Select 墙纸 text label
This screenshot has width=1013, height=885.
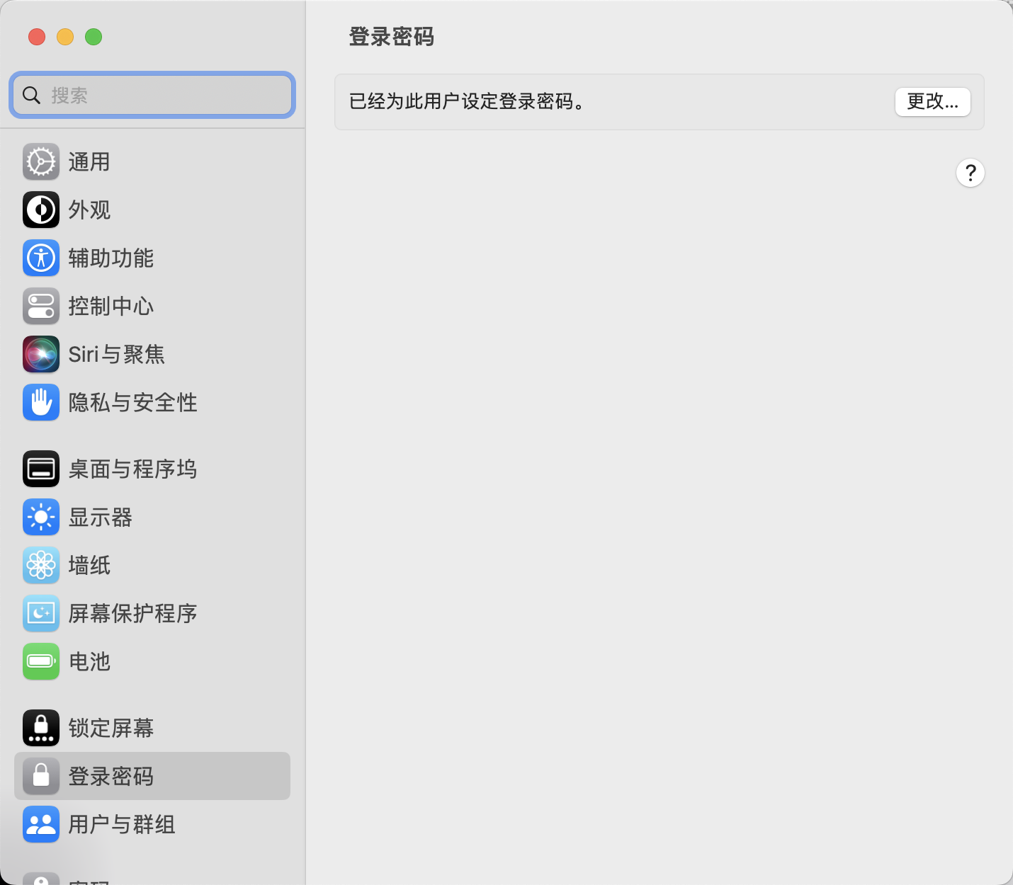click(x=89, y=566)
